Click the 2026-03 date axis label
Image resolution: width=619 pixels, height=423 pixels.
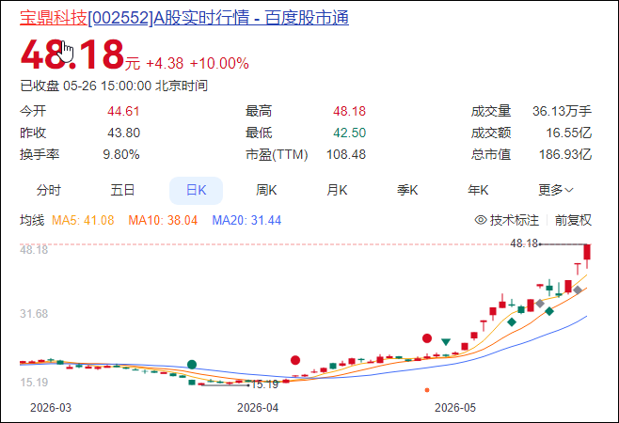click(51, 408)
